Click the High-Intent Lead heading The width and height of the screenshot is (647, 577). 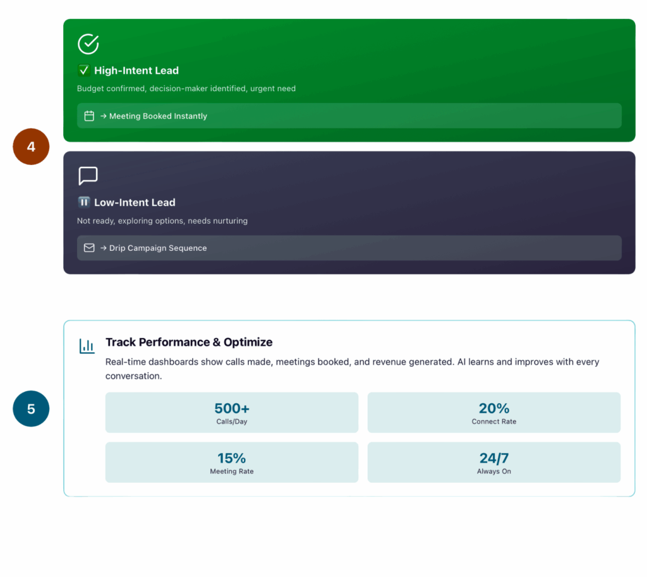click(x=136, y=71)
